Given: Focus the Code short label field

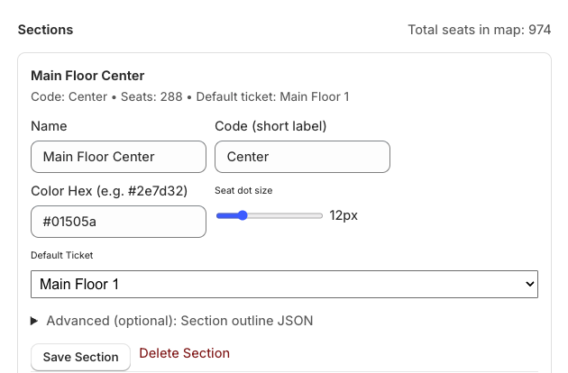Looking at the screenshot, I should click(x=302, y=157).
